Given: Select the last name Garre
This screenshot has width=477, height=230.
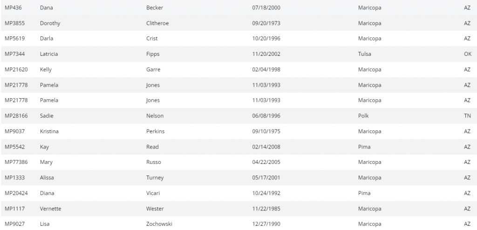Looking at the screenshot, I should pyautogui.click(x=153, y=69).
